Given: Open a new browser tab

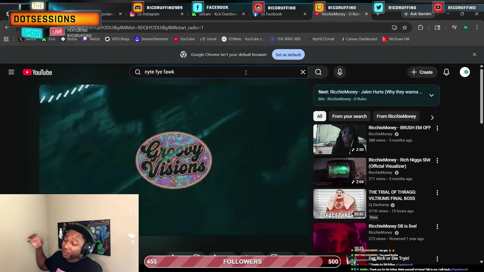Looking at the screenshot, I should tap(378, 14).
